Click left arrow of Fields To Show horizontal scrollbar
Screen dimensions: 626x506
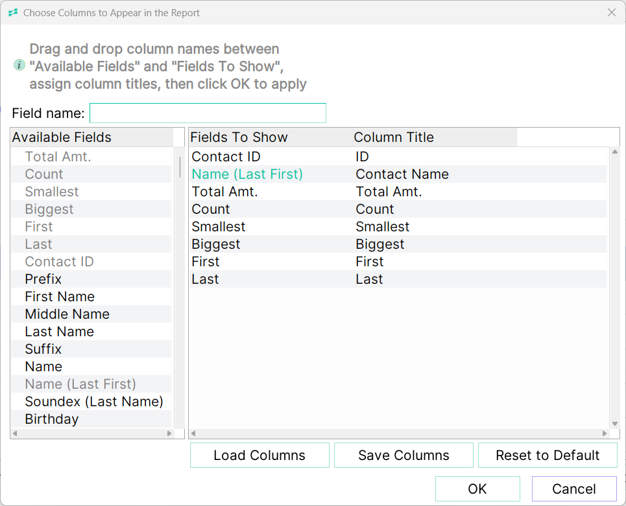tap(193, 433)
